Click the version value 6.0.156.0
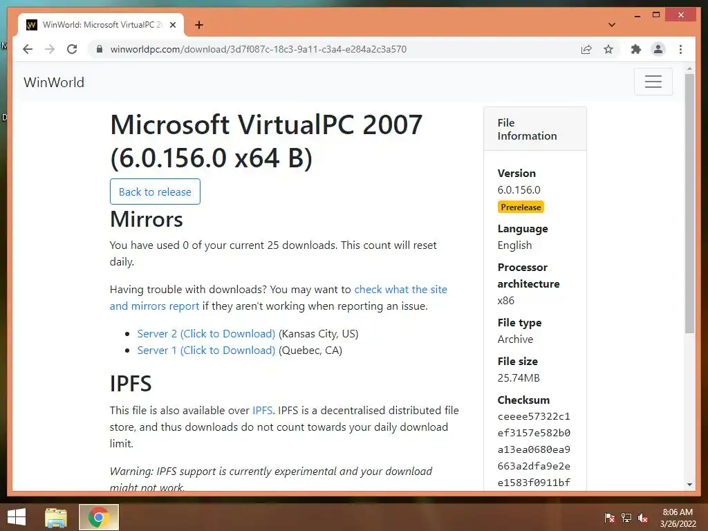Image resolution: width=708 pixels, height=531 pixels. [x=519, y=190]
